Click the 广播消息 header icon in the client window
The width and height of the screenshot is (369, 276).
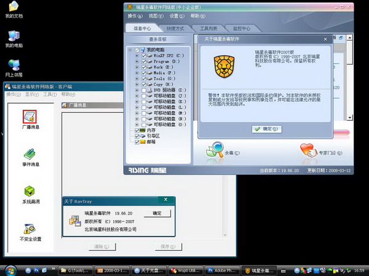coord(65,105)
